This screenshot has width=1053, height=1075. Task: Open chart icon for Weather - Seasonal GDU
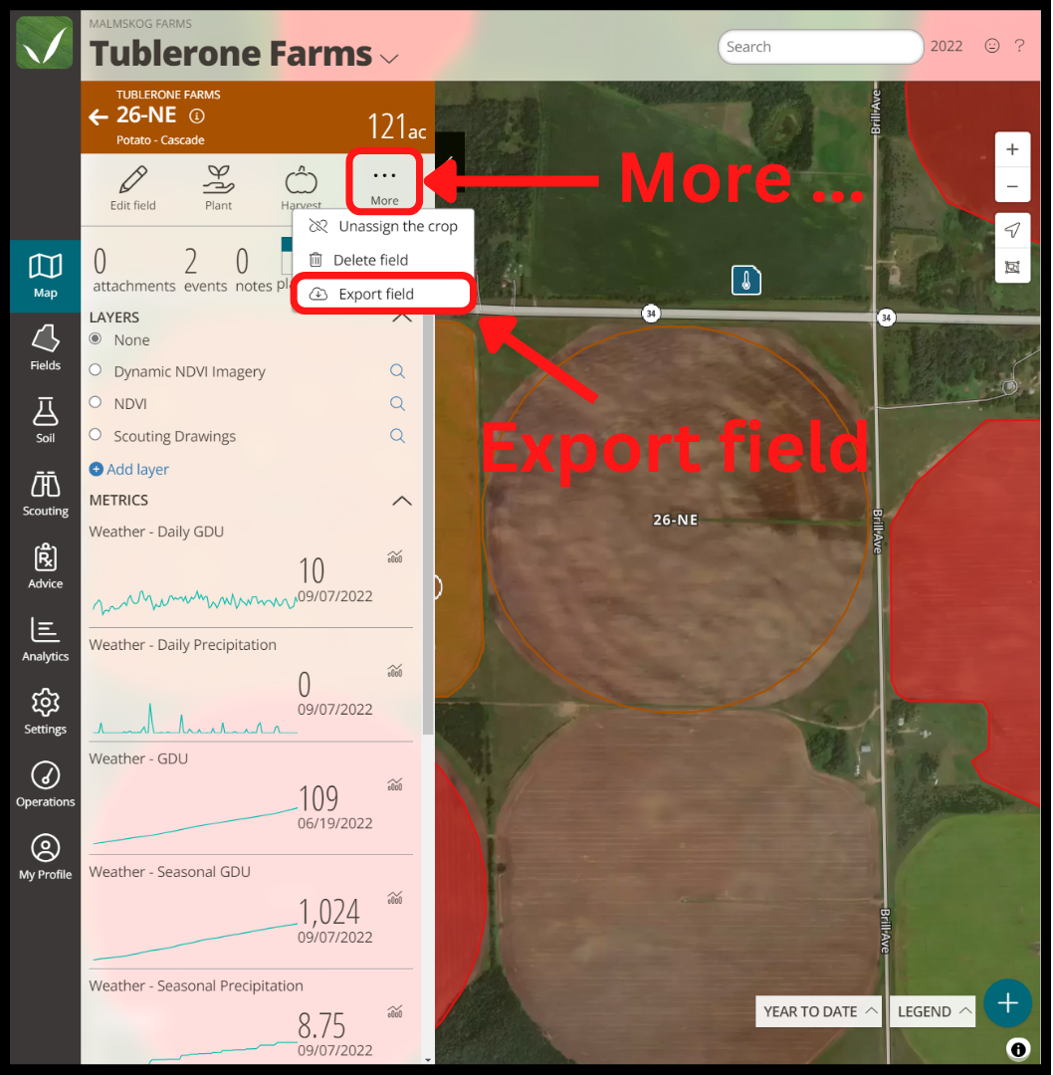[x=395, y=898]
